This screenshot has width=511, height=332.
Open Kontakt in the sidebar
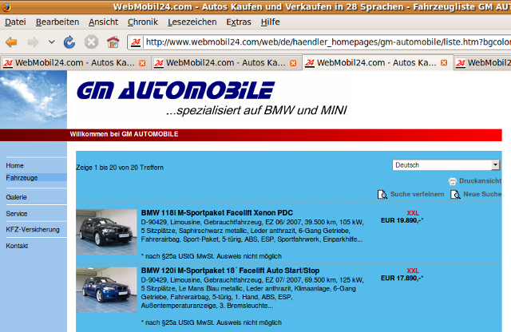tap(17, 246)
